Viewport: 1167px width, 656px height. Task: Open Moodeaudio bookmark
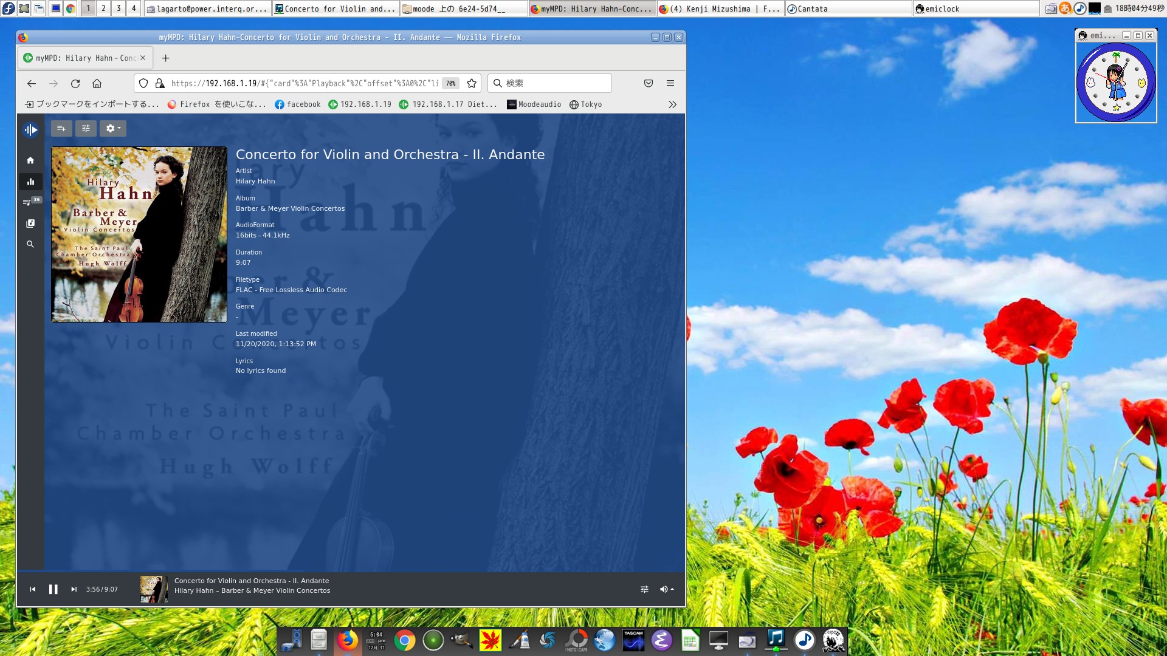pos(534,104)
